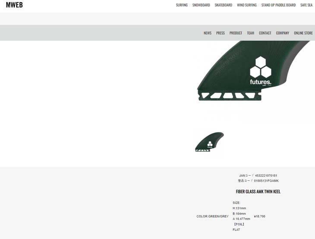Select the PRODUCT menu item

[236, 33]
